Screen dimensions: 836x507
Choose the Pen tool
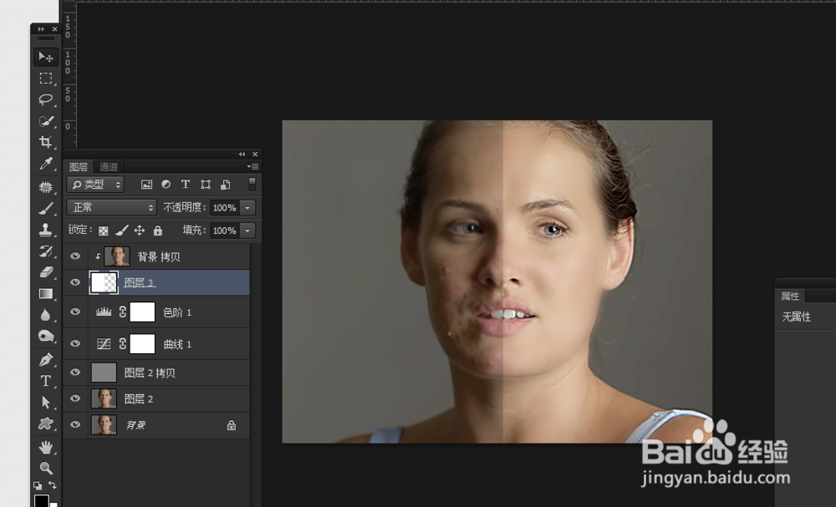45,359
